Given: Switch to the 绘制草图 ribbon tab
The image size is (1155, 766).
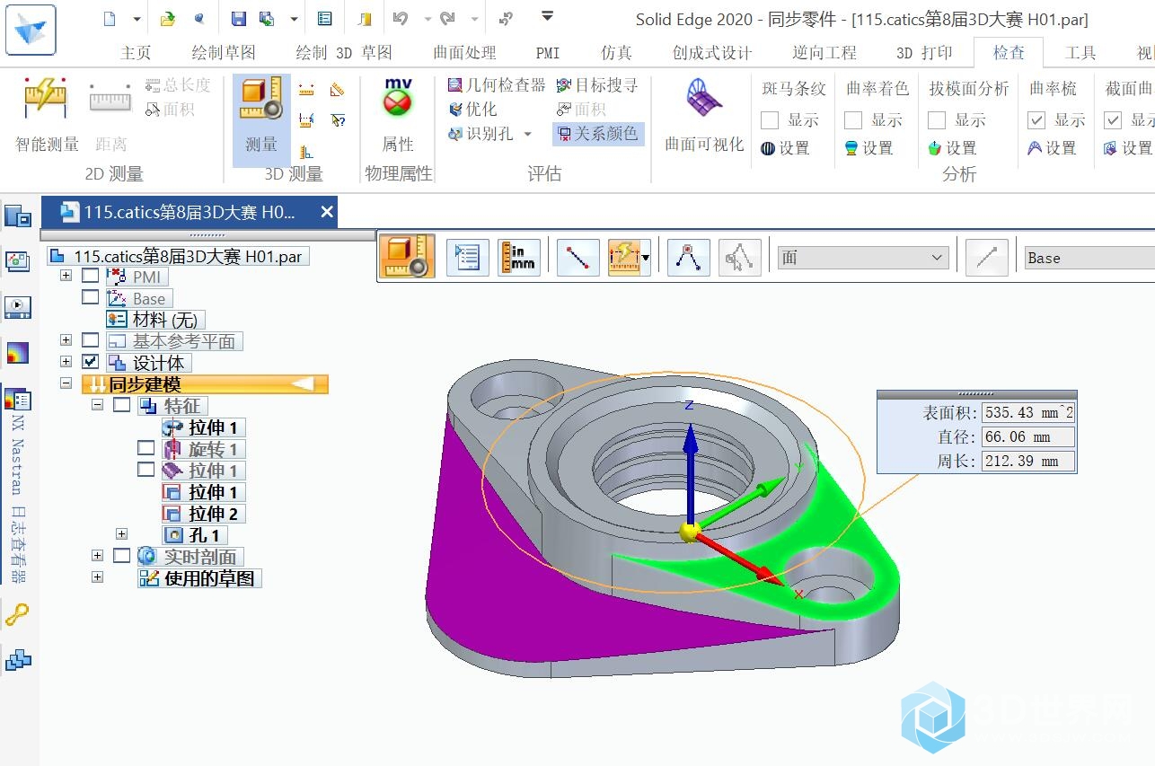Looking at the screenshot, I should tap(224, 53).
